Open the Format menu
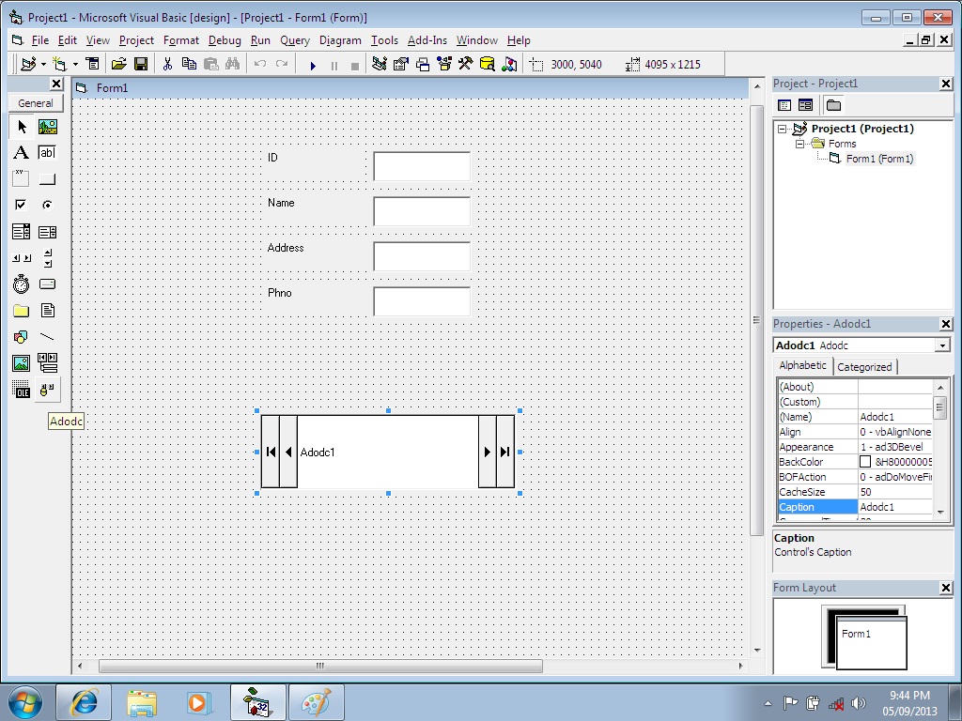 point(181,40)
